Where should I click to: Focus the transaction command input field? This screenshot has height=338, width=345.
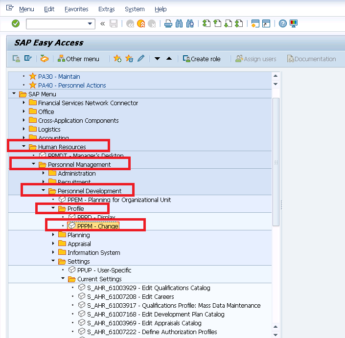click(61, 24)
